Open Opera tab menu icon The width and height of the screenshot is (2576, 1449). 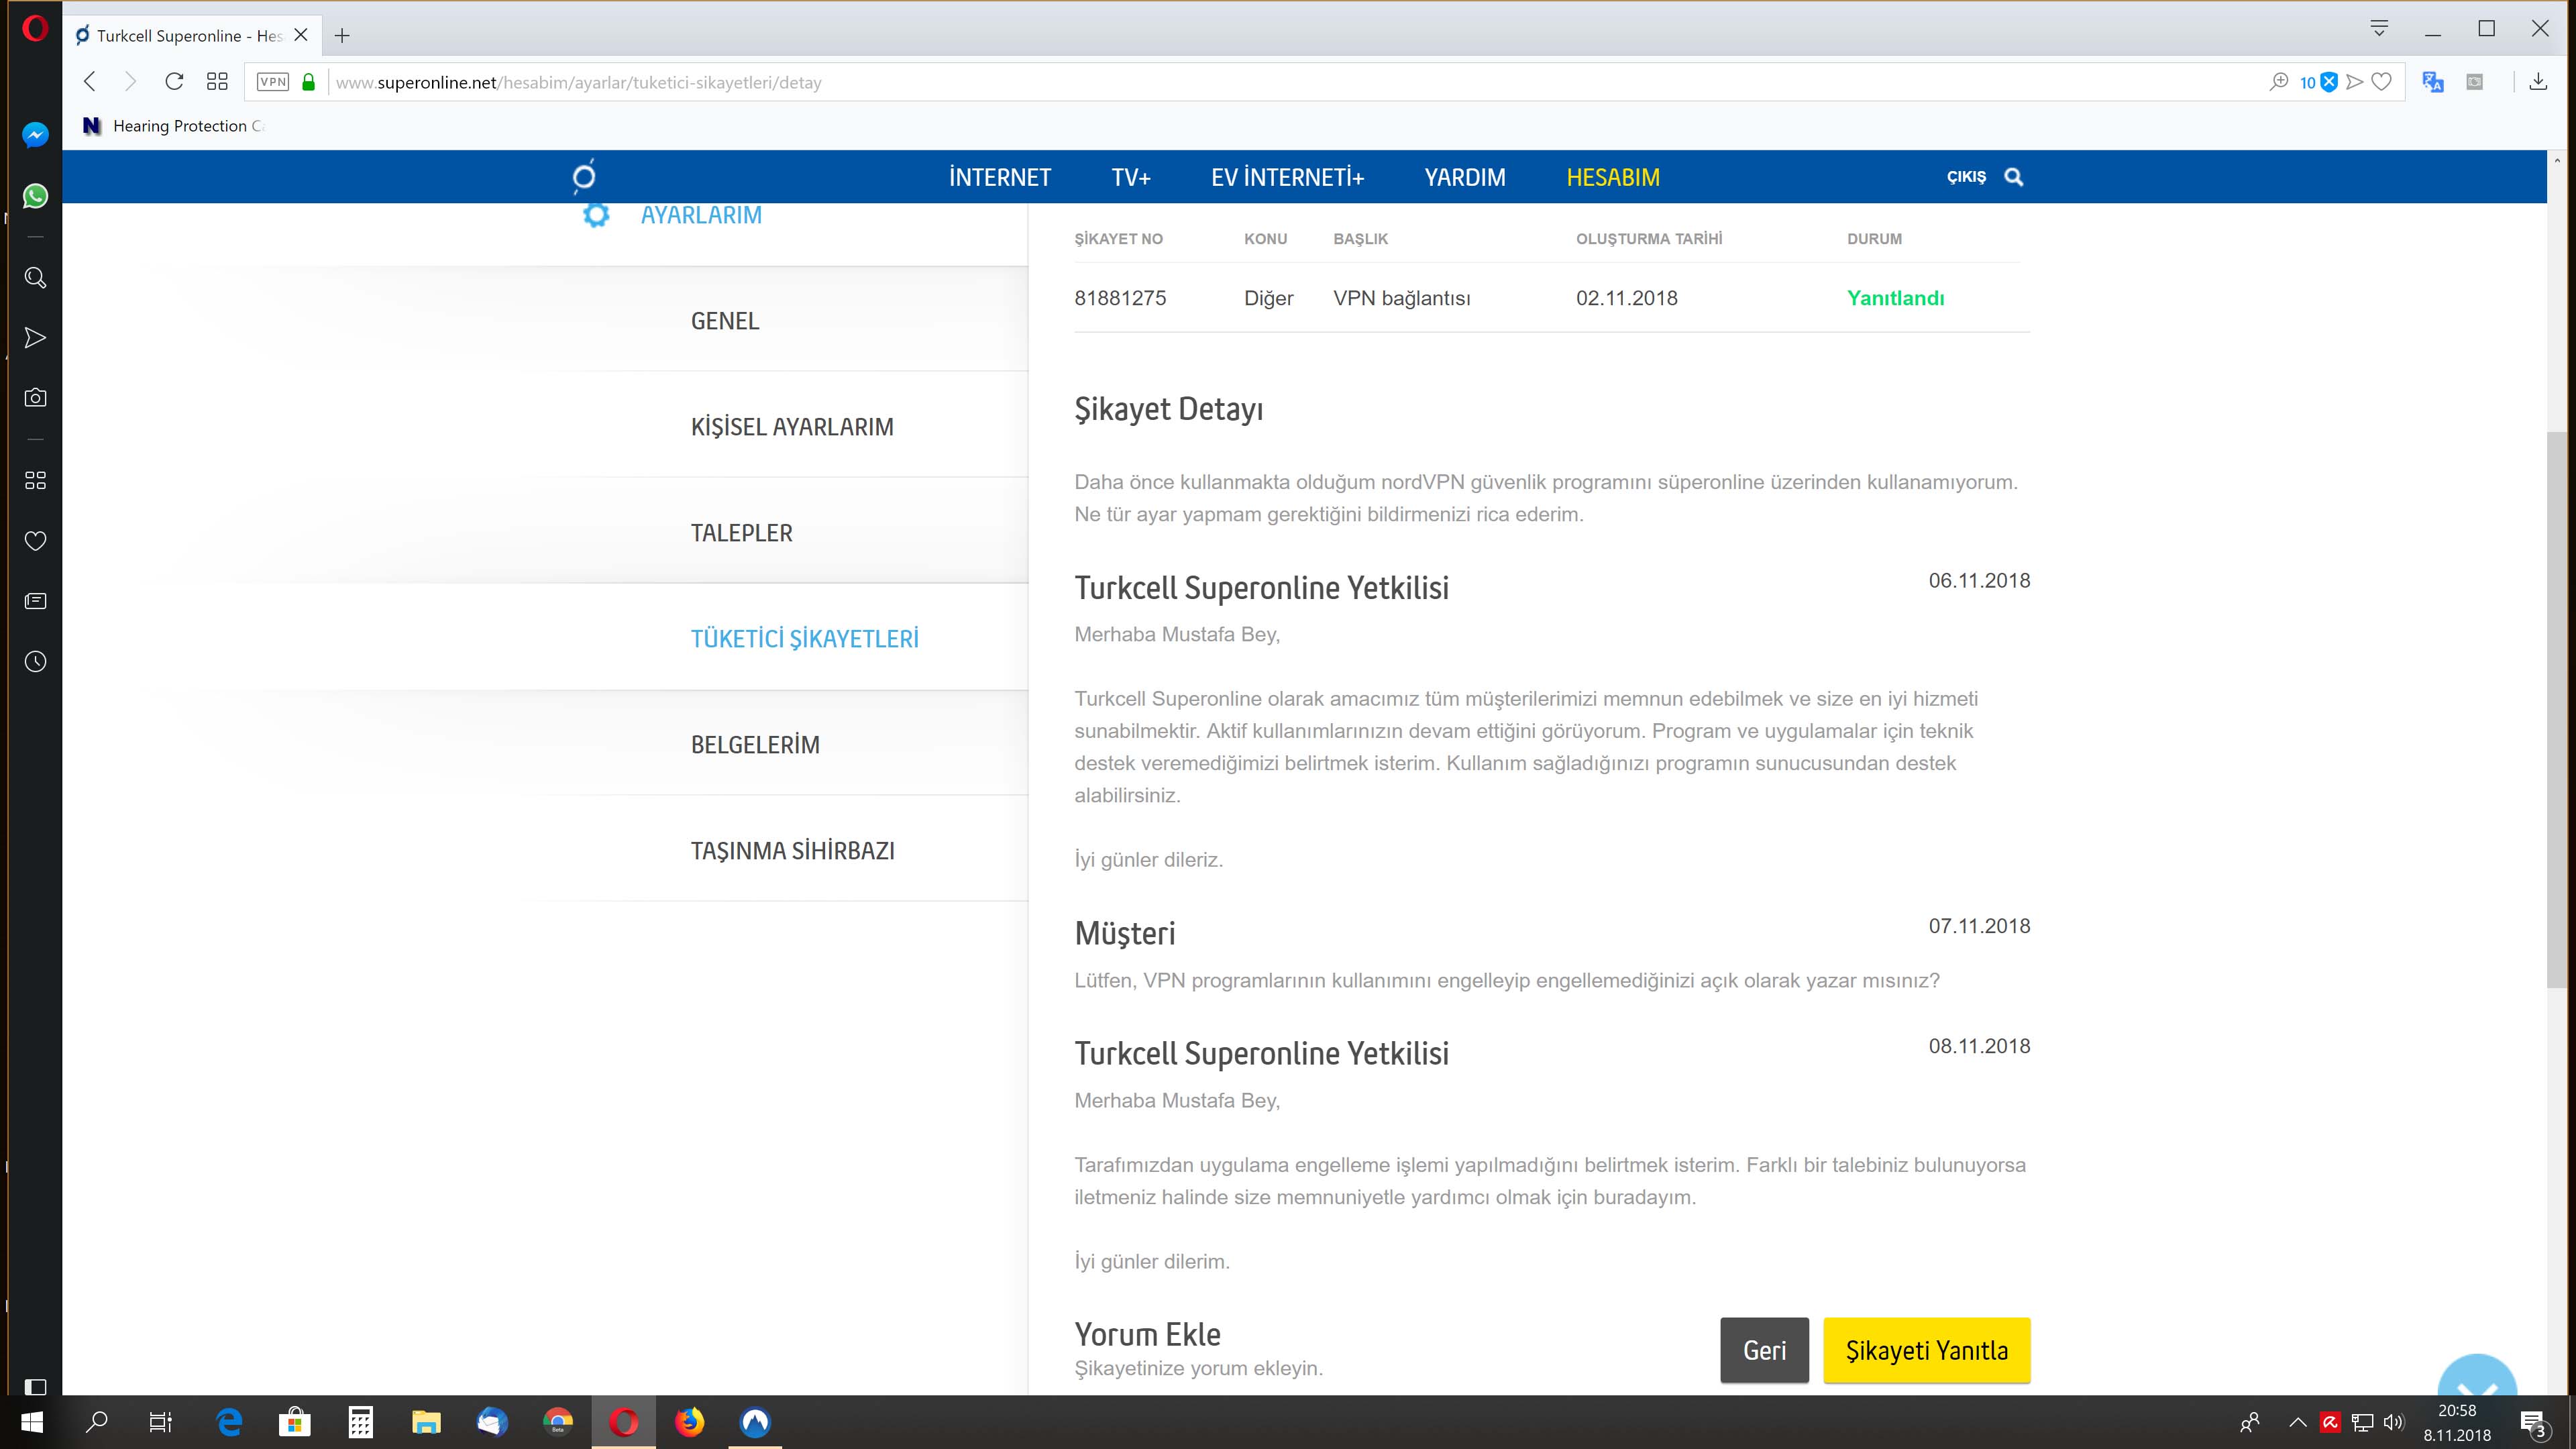[x=2380, y=29]
